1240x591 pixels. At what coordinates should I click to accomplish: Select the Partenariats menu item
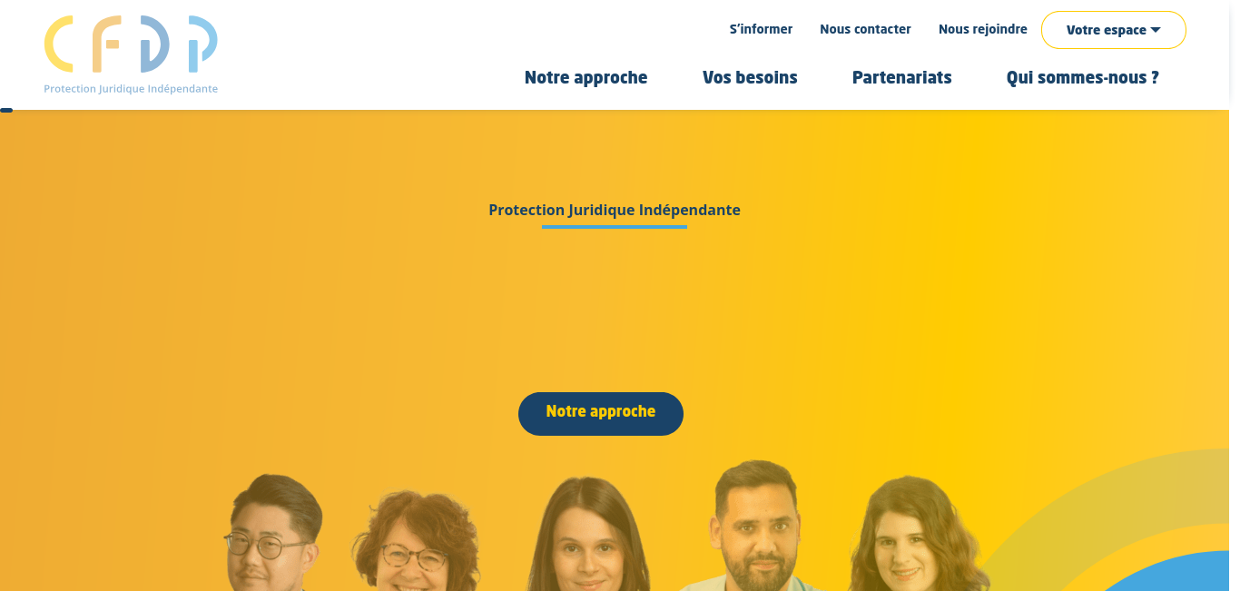[901, 78]
